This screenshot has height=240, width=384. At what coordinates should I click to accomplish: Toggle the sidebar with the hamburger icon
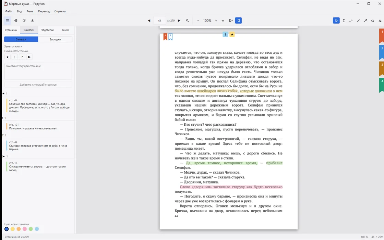click(x=7, y=21)
